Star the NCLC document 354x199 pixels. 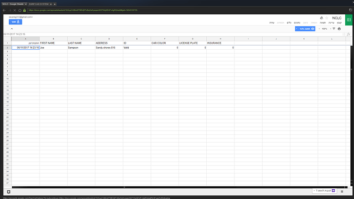327,18
